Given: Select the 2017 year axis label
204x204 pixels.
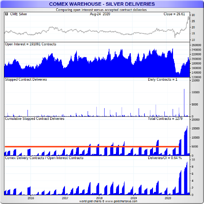Looking at the screenshot, I should coord(65,198).
